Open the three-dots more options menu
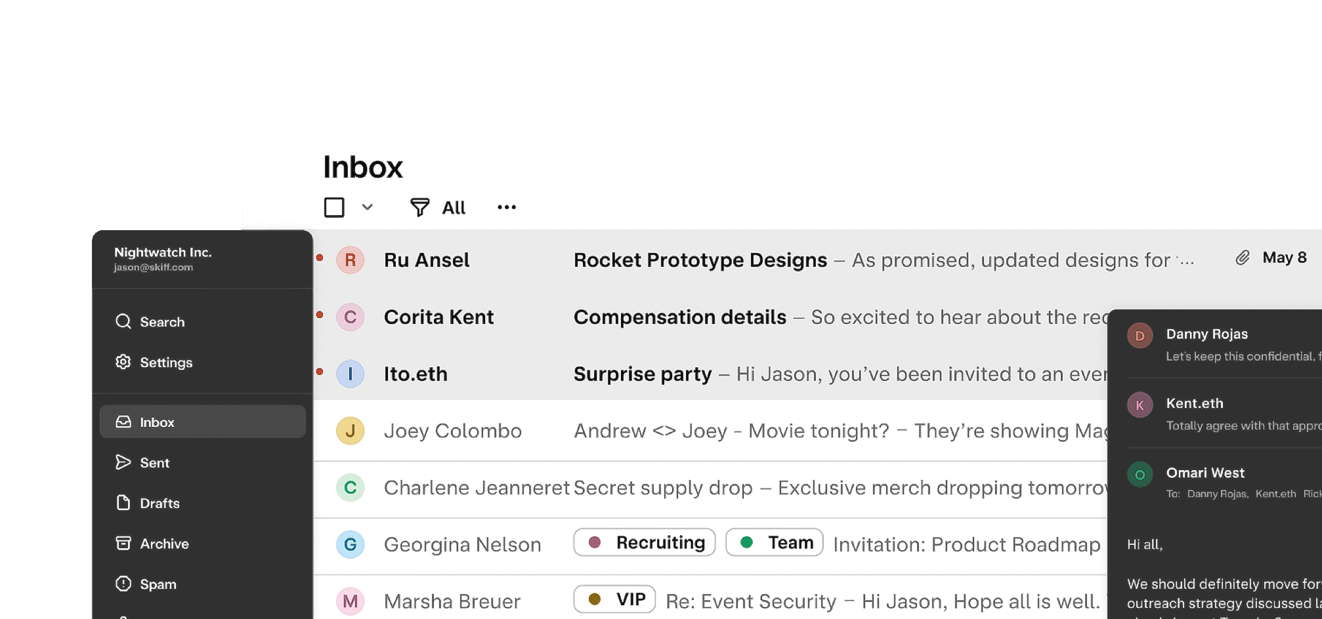The width and height of the screenshot is (1322, 619). coord(507,207)
